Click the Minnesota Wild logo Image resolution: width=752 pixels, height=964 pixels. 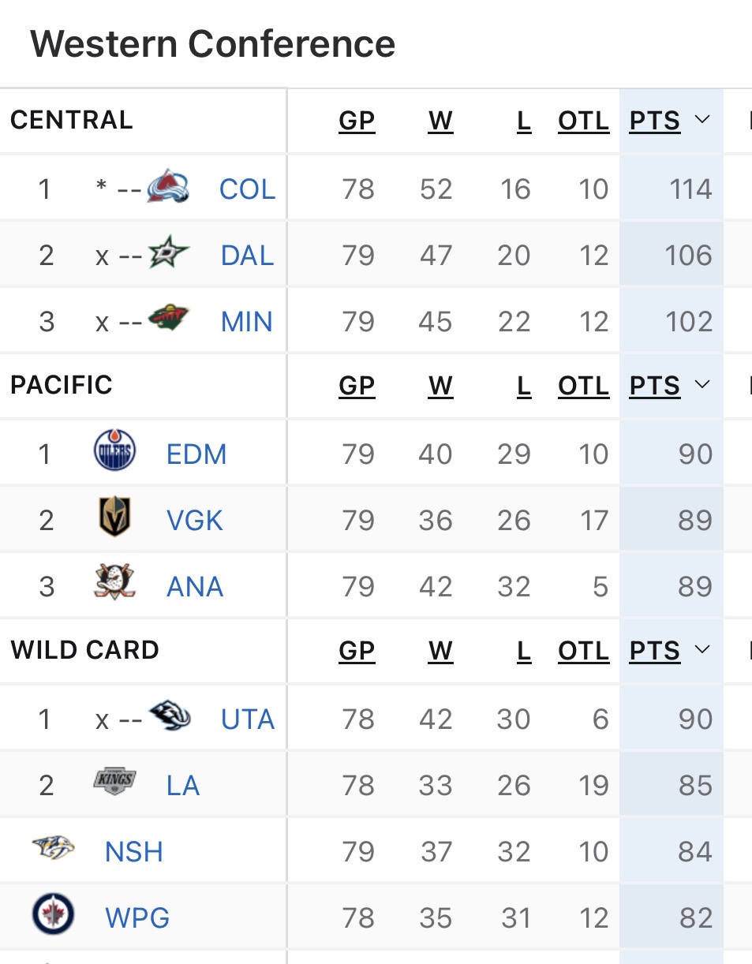pos(169,320)
